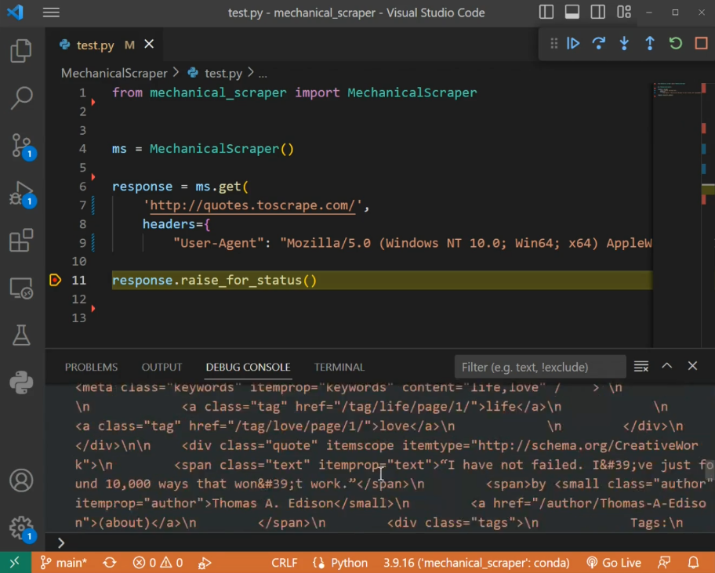This screenshot has height=573, width=715.
Task: Open the Manage settings gear
Action: 22,529
